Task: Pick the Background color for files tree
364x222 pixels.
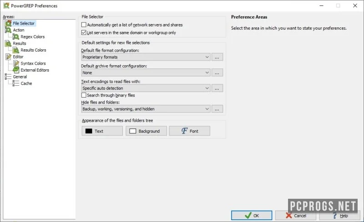Action: pyautogui.click(x=146, y=131)
